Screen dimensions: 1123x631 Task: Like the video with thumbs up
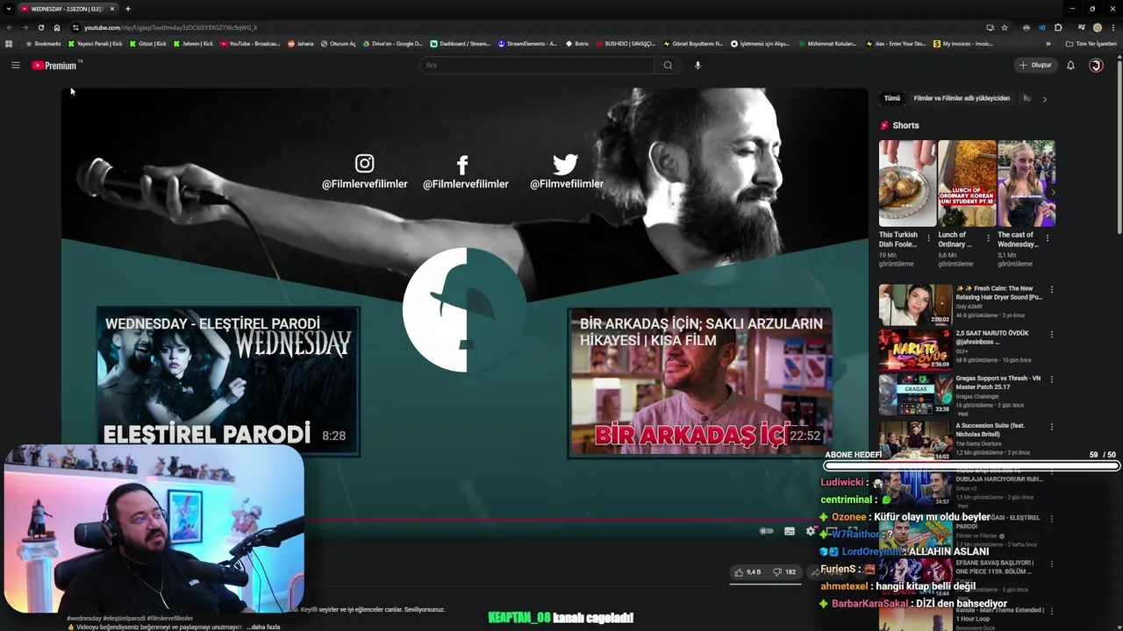(x=747, y=571)
